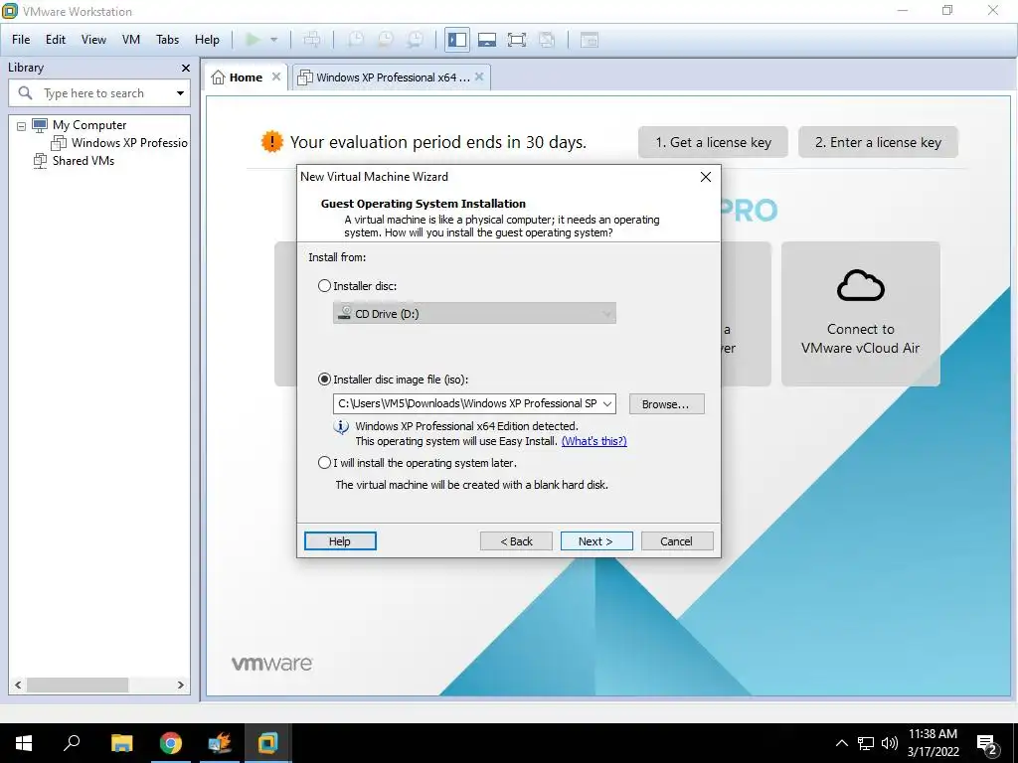
Task: Select the Installer disc radio button
Action: tap(325, 286)
